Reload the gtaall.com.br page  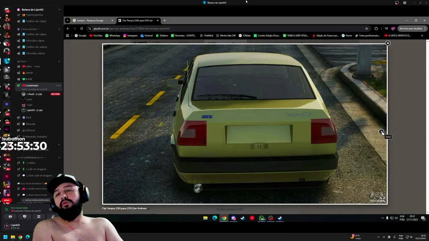tap(81, 28)
